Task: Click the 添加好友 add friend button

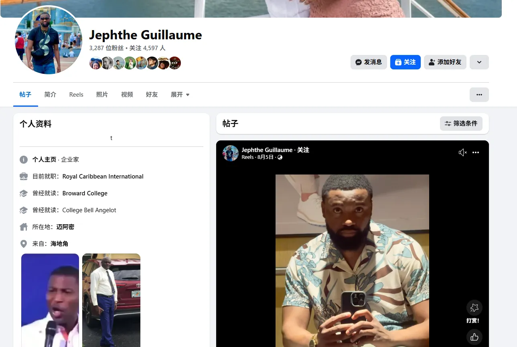Action: point(445,62)
